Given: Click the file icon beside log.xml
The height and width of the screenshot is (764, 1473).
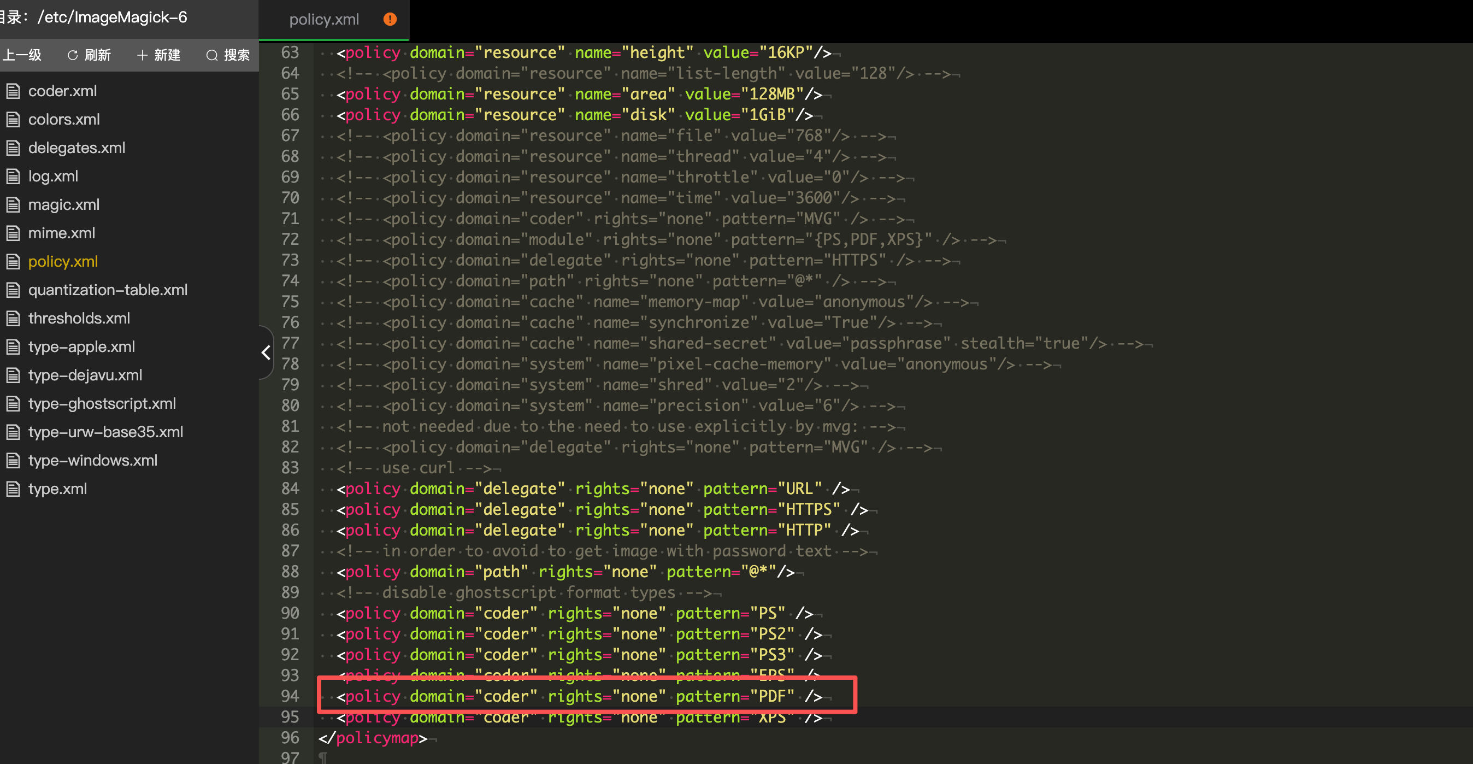Looking at the screenshot, I should [x=13, y=176].
